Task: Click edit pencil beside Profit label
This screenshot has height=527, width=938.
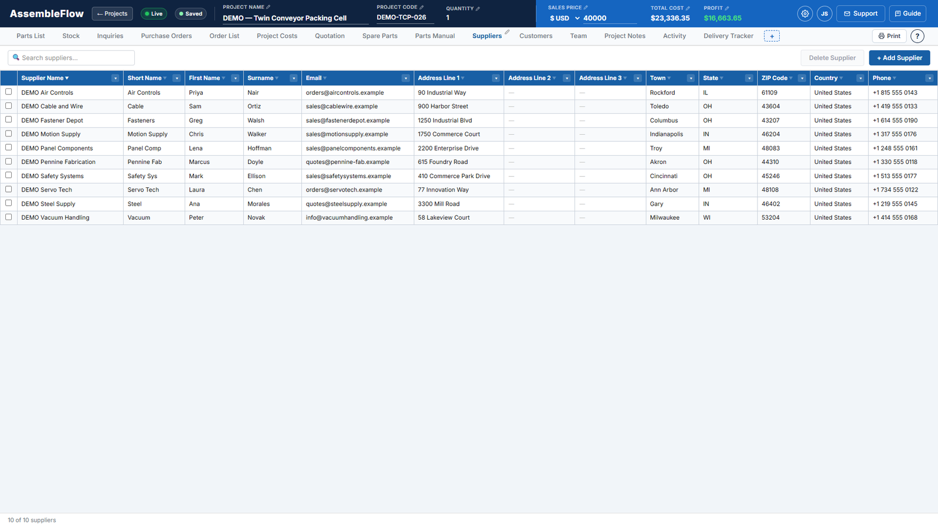Action: point(727,8)
